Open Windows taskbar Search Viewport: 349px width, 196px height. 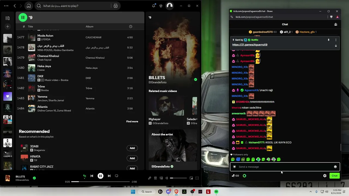pos(147,192)
